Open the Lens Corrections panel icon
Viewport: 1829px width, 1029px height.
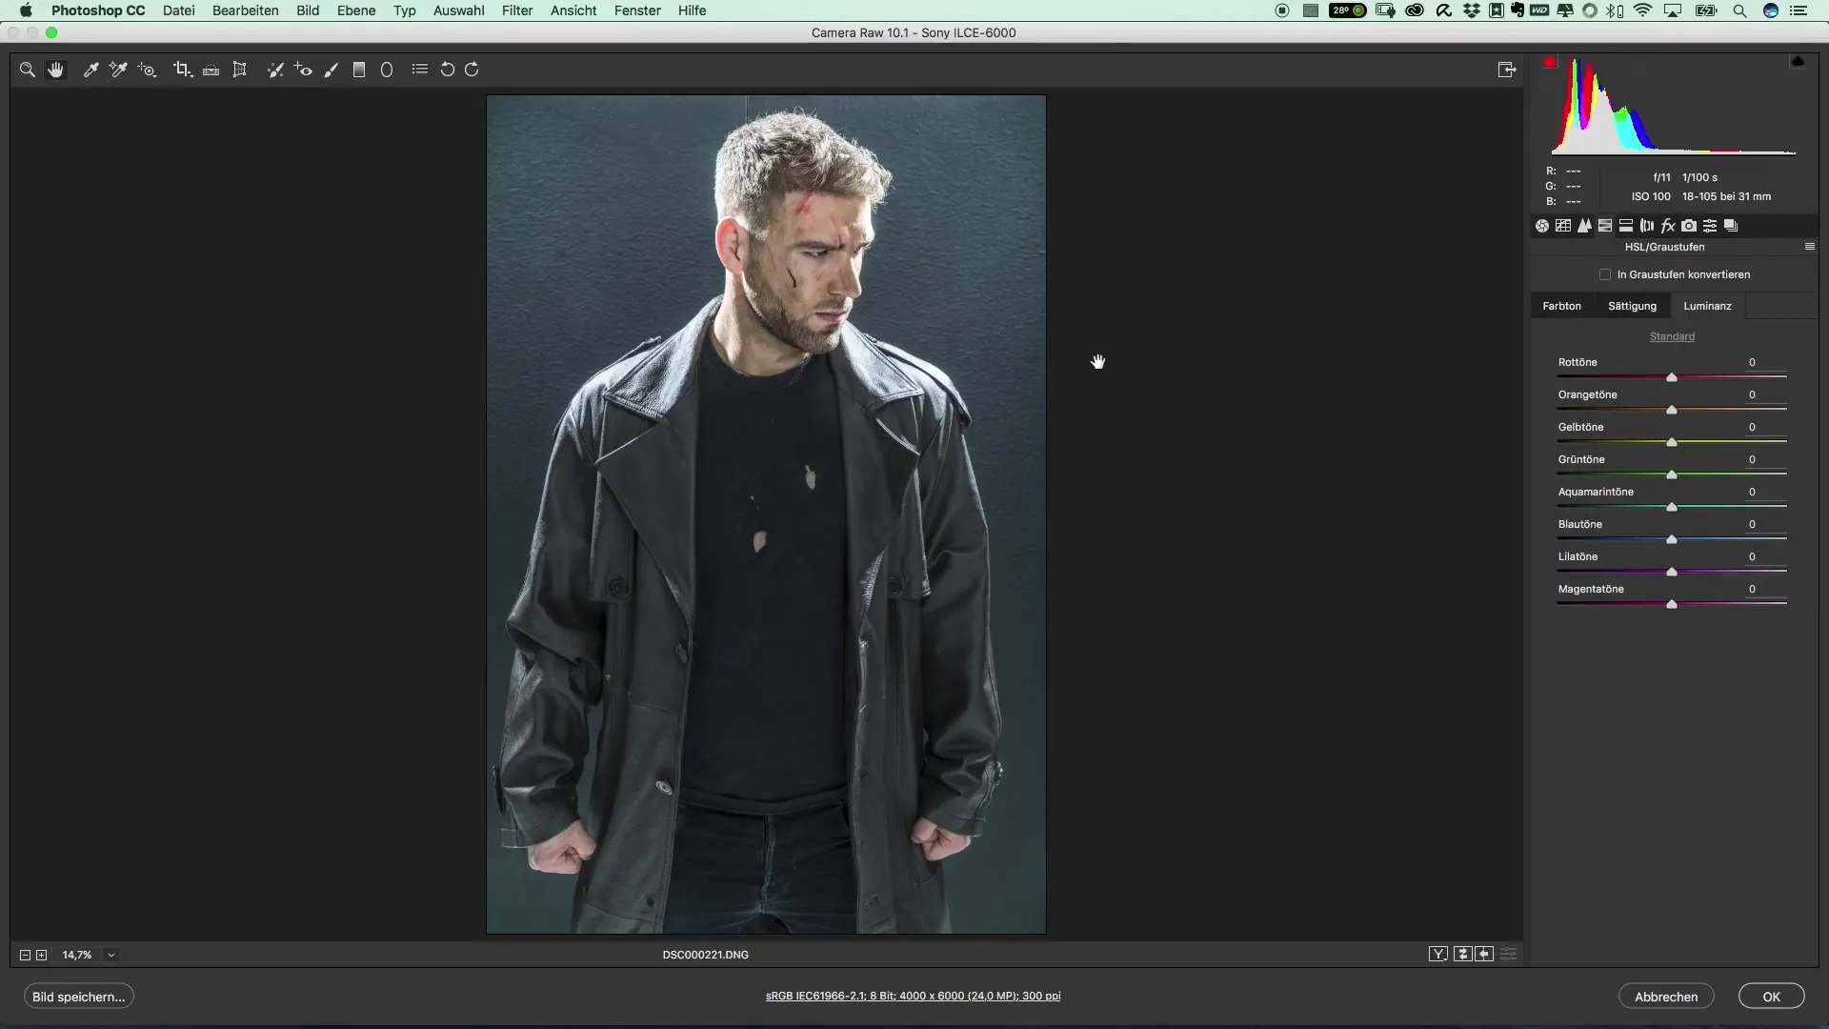click(1647, 226)
